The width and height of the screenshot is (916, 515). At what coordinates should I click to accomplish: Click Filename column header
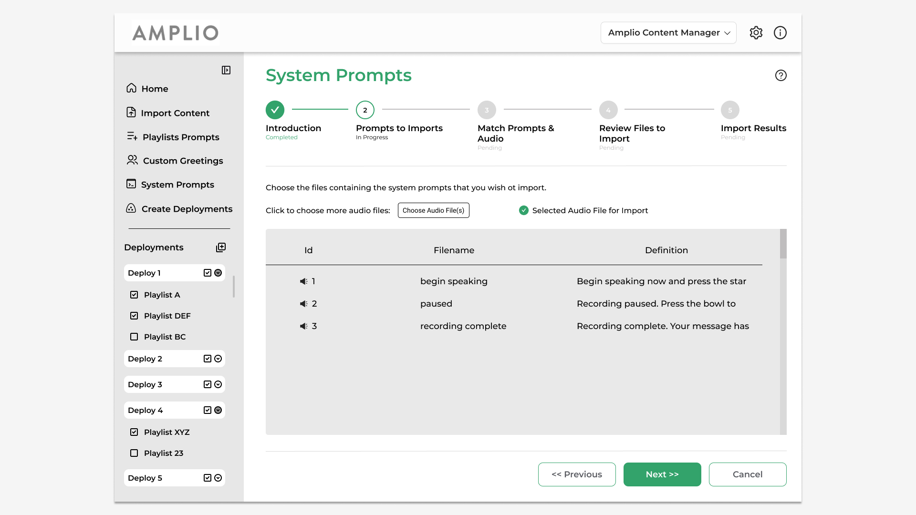[454, 250]
